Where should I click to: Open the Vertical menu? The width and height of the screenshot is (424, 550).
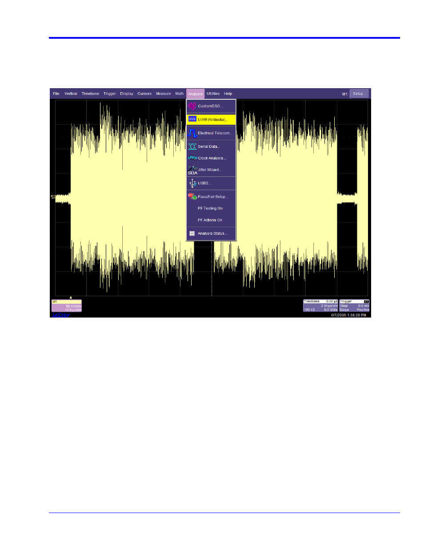(x=71, y=94)
